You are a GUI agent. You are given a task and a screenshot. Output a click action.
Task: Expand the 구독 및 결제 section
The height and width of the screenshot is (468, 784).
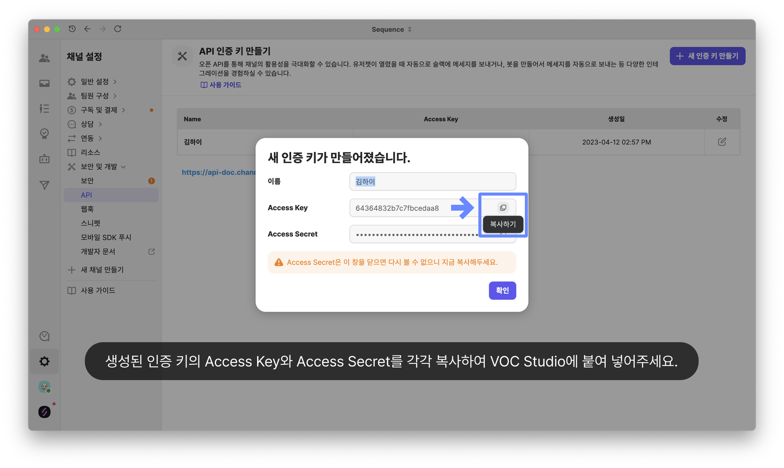click(99, 110)
